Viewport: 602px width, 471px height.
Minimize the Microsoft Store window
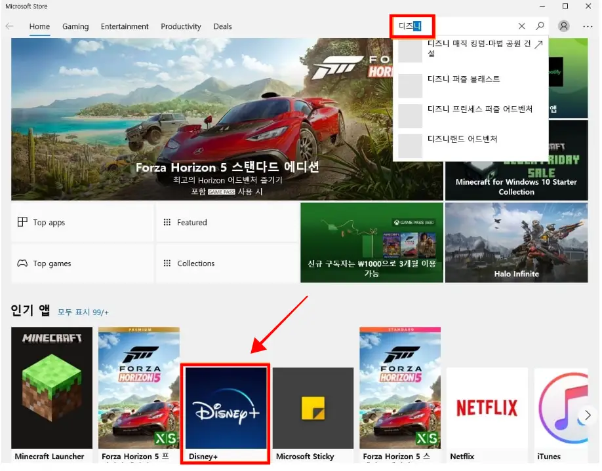(x=542, y=6)
